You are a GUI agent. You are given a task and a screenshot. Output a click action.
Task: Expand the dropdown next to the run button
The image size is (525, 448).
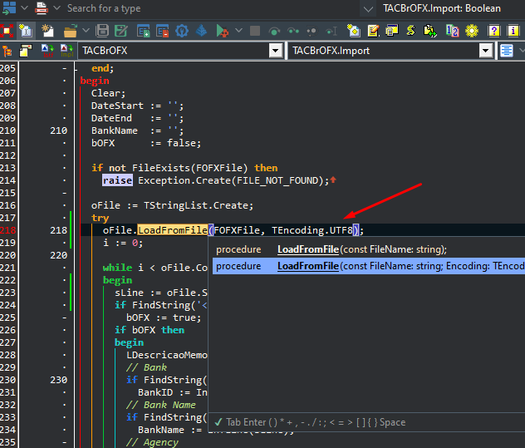coord(238,31)
